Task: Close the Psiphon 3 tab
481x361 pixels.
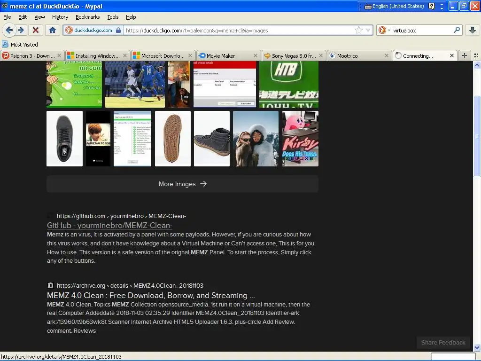Action: [59, 55]
